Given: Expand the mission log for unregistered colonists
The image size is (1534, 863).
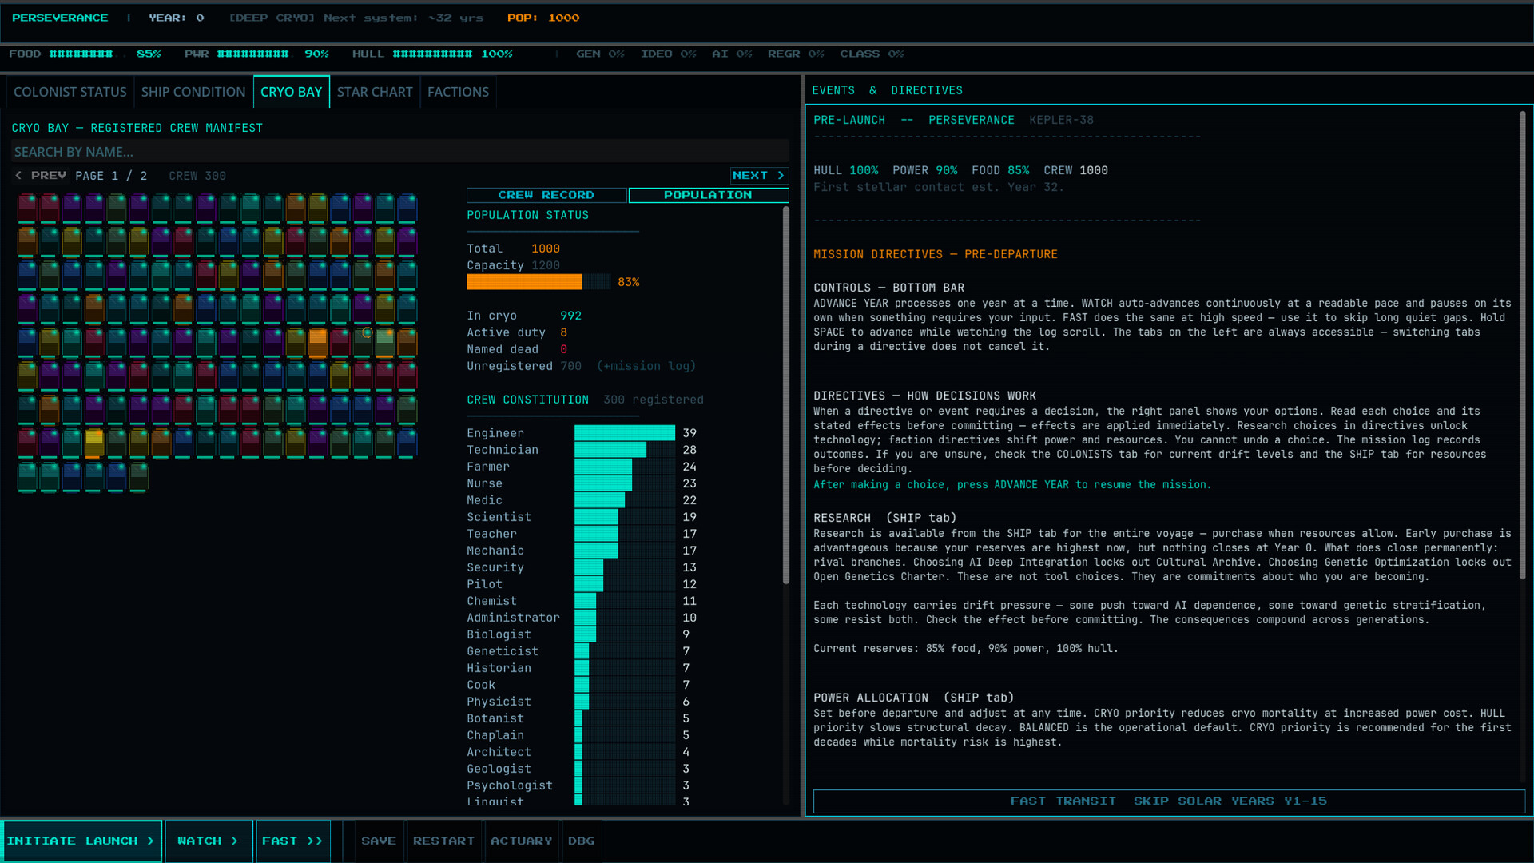Looking at the screenshot, I should tap(646, 366).
